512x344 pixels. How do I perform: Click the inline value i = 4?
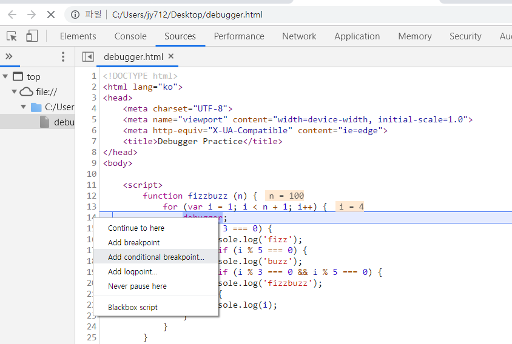tap(349, 207)
